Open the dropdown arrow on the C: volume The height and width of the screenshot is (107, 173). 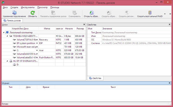click(x=37, y=50)
